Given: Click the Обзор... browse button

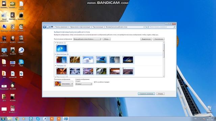Looking at the screenshot, I should [106, 39].
